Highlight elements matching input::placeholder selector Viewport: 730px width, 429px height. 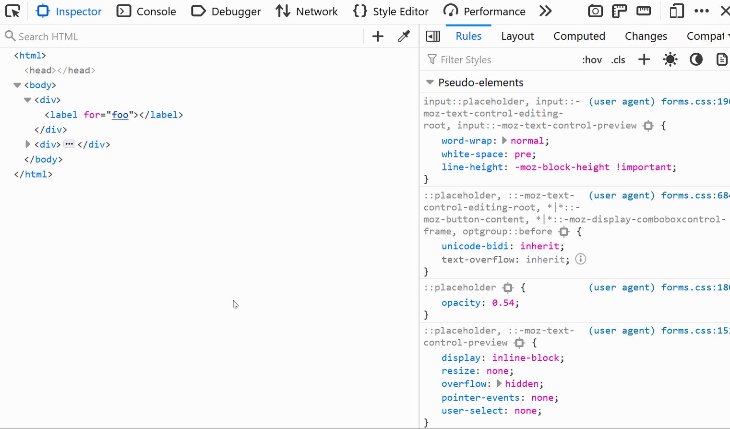tap(648, 126)
